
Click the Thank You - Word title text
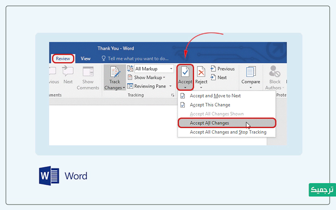tap(116, 48)
